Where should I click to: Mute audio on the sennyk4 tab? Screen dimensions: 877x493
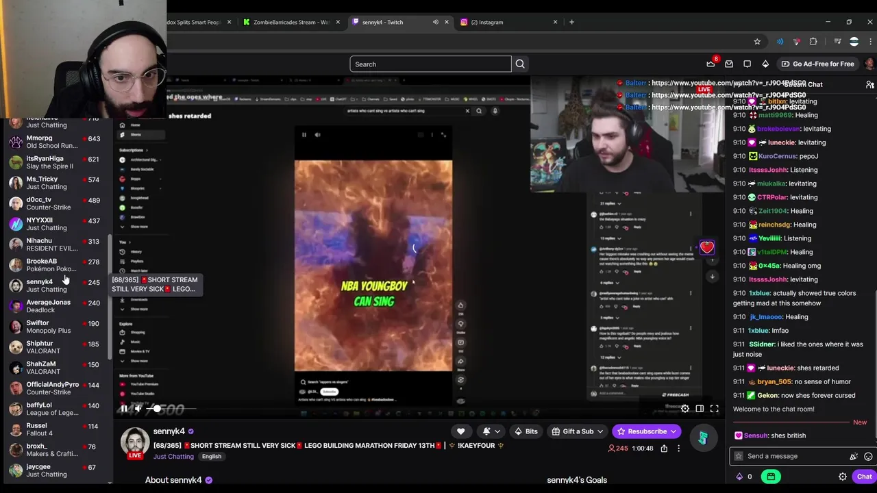coord(435,22)
